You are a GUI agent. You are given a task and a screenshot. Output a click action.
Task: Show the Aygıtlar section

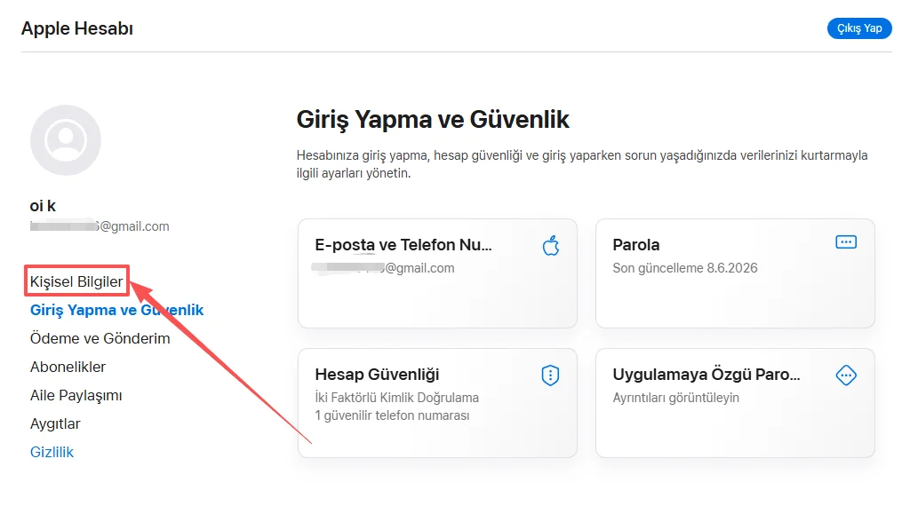pos(55,423)
